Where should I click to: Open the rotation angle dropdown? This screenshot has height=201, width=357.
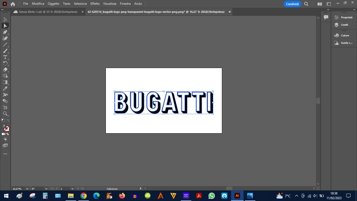tap(46, 189)
